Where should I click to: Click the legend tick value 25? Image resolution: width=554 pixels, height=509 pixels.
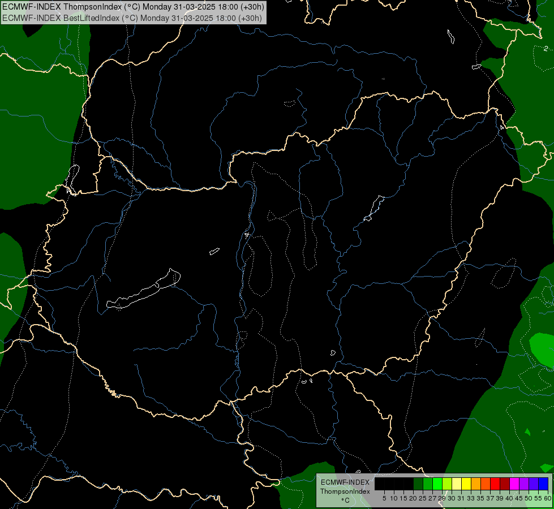423,498
